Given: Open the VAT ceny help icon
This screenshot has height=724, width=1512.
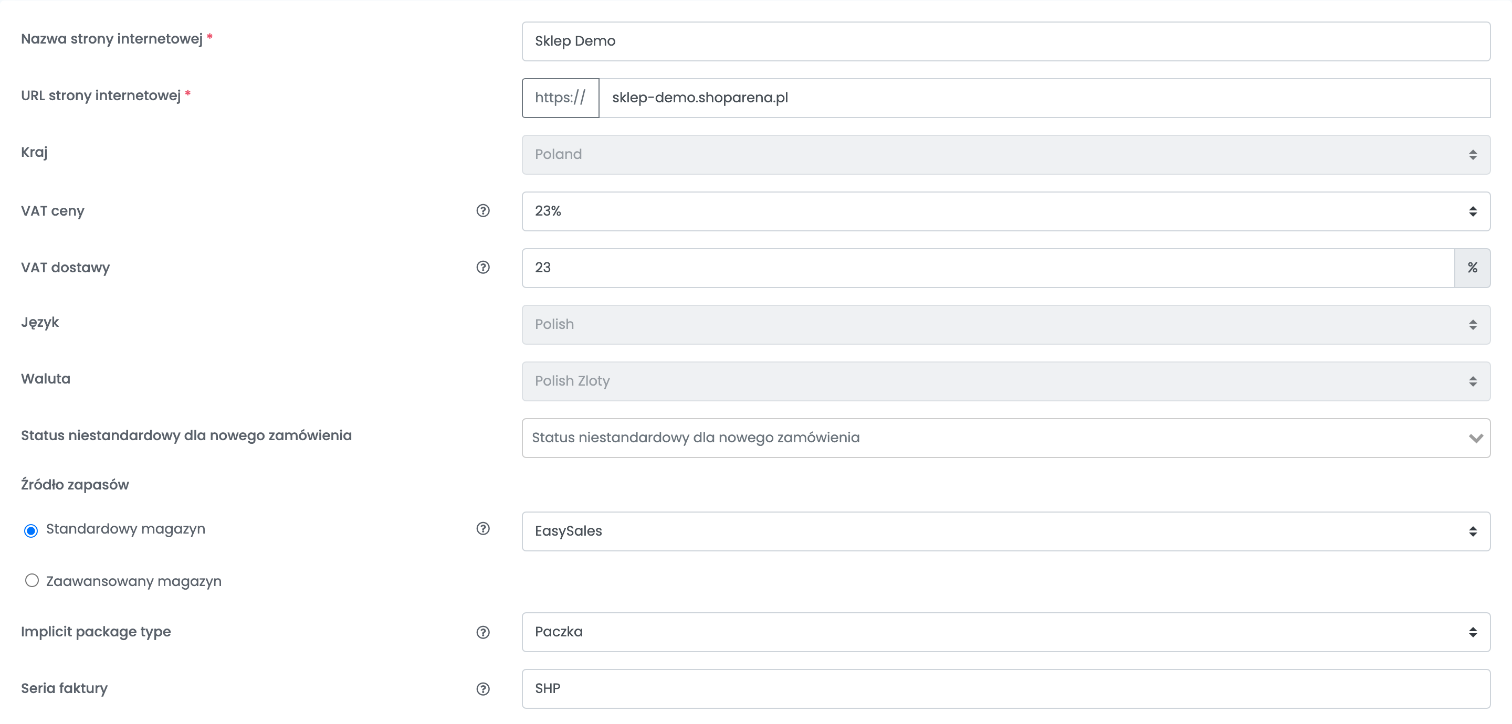Looking at the screenshot, I should (x=482, y=210).
